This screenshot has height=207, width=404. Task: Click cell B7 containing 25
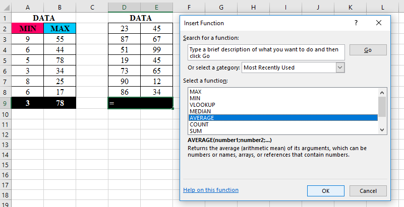60,81
